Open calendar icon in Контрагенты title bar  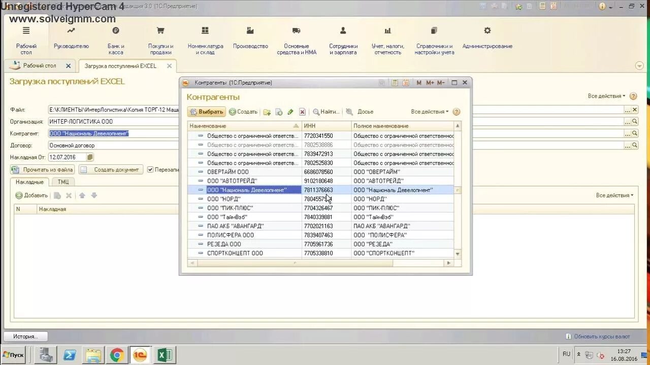[406, 83]
